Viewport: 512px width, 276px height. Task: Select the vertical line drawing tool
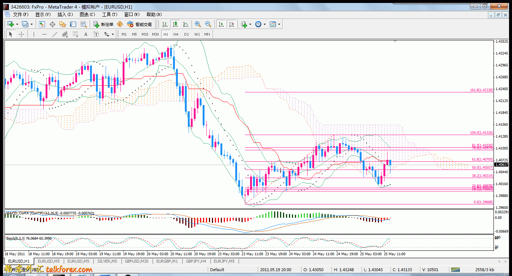(x=34, y=34)
